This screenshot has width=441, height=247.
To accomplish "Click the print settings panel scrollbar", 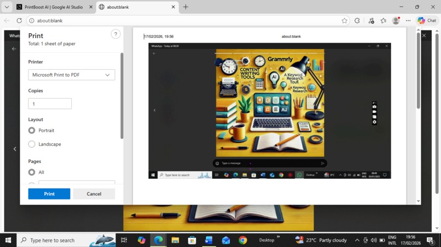I will pos(122,95).
